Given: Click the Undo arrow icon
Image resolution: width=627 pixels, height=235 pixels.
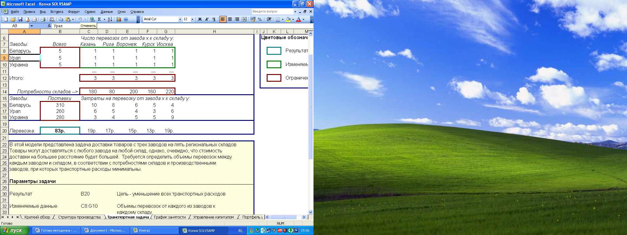Looking at the screenshot, I should pyautogui.click(x=80, y=19).
